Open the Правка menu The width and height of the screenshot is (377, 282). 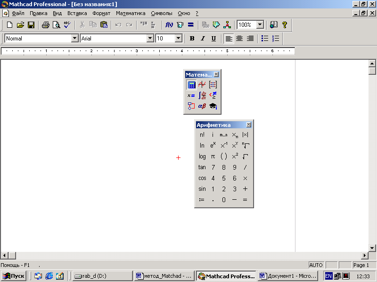[x=39, y=14]
